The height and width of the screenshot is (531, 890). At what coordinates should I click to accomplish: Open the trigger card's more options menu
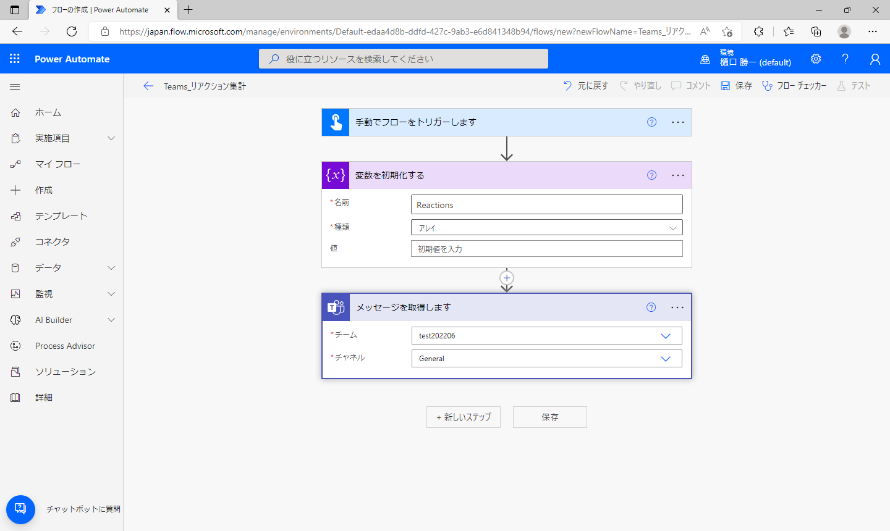pyautogui.click(x=678, y=122)
